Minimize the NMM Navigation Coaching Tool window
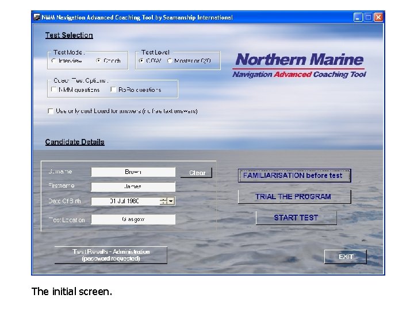The image size is (414, 310). click(x=358, y=17)
